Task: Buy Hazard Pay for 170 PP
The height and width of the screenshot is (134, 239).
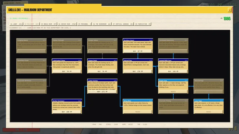Action: 138,71
